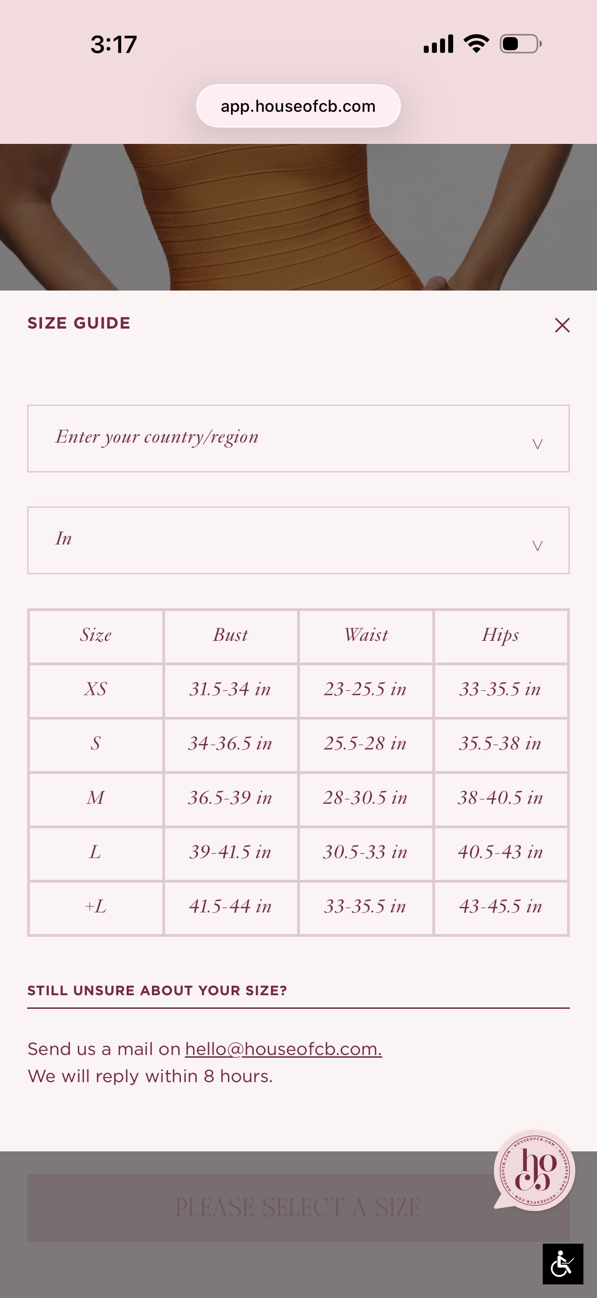This screenshot has width=597, height=1298.
Task: Tap the 3:17 clock in status bar
Action: pyautogui.click(x=114, y=44)
